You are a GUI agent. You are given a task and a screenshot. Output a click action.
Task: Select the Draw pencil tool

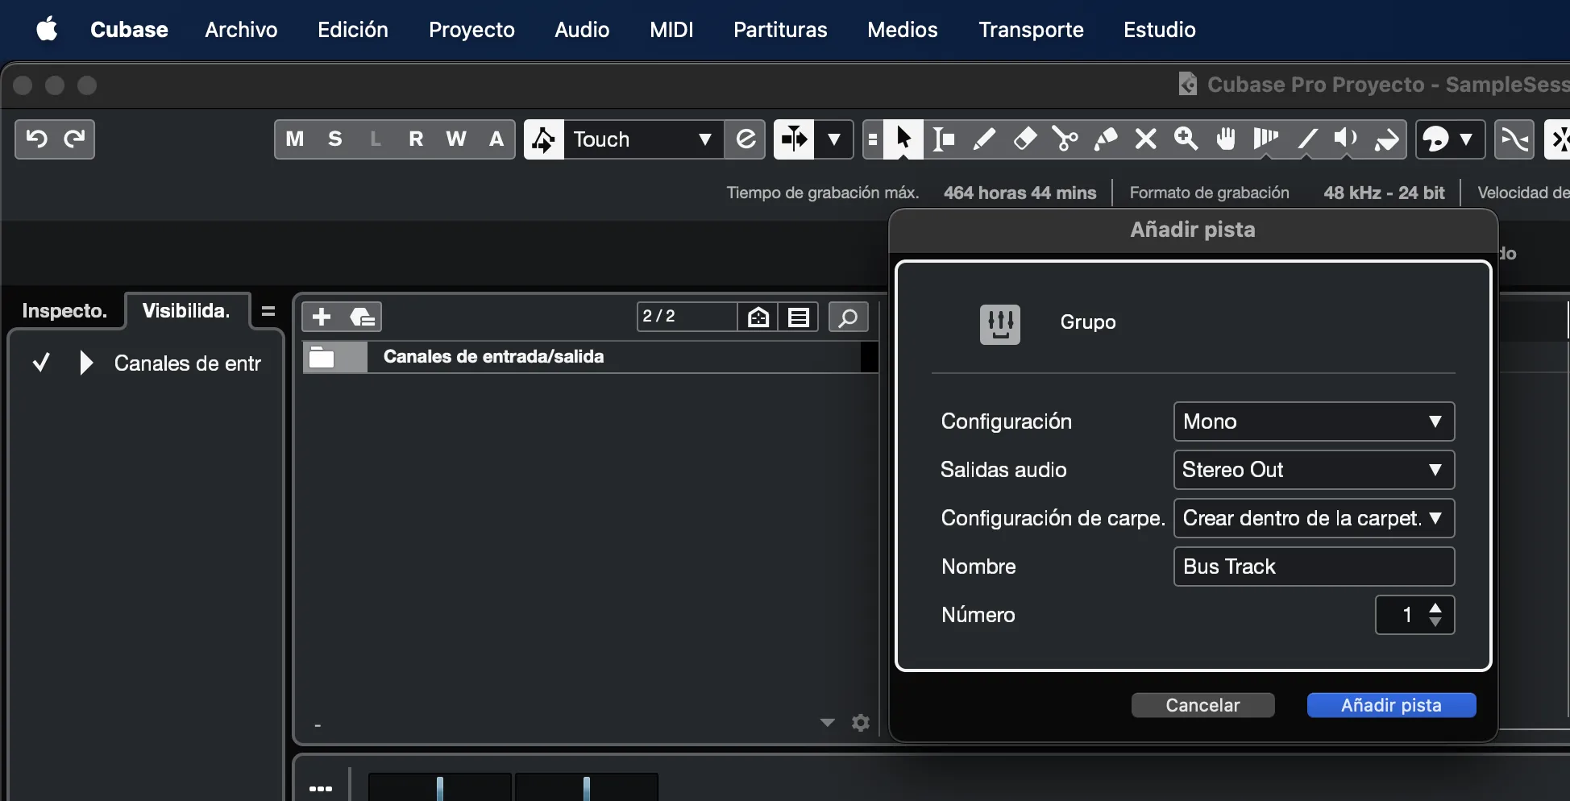point(984,139)
